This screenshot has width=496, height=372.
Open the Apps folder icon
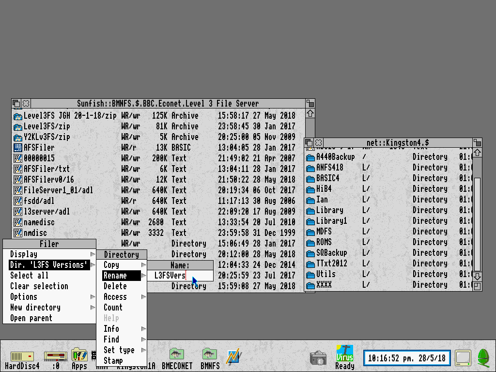pos(79,355)
